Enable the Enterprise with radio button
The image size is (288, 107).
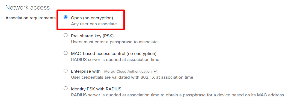tap(66, 71)
